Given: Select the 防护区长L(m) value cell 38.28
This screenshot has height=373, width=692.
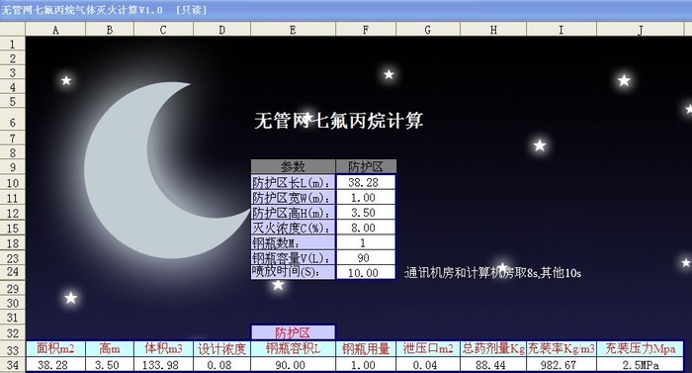Looking at the screenshot, I should (366, 182).
